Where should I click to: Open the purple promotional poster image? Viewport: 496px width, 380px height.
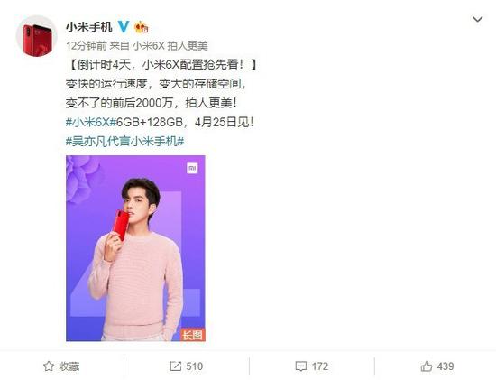(135, 248)
